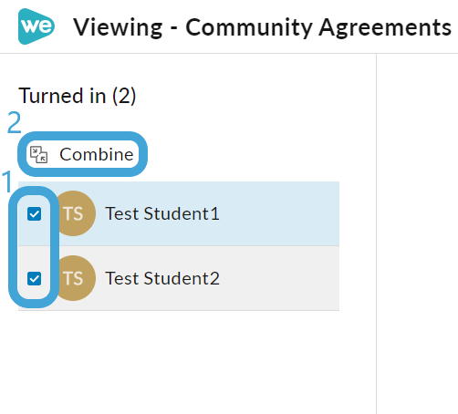Click the empty viewing pane on right
458x414 pixels.
point(418,233)
